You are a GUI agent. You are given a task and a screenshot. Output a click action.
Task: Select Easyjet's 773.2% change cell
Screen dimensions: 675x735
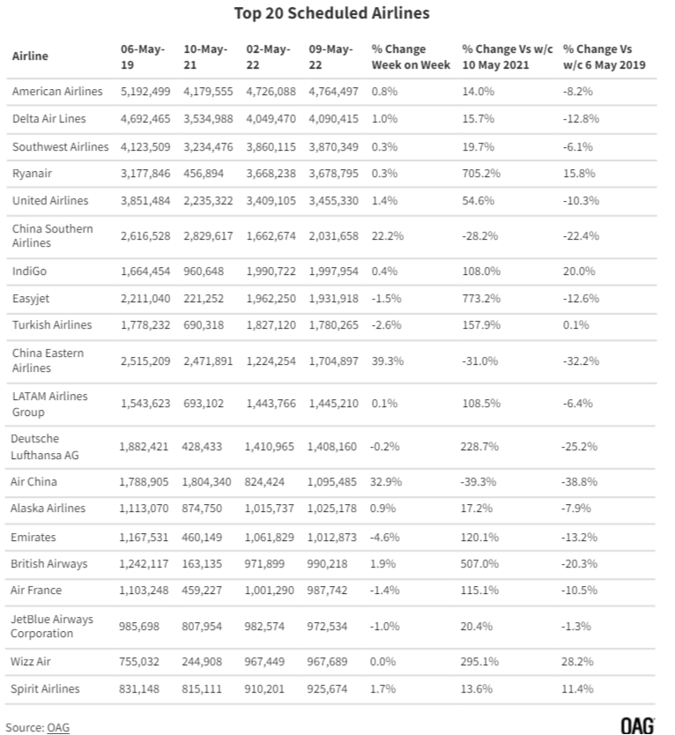pos(481,299)
